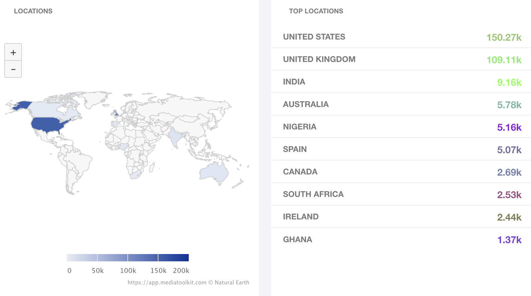The width and height of the screenshot is (531, 296).
Task: Zoom in on the map with plus button
Action: coord(13,52)
